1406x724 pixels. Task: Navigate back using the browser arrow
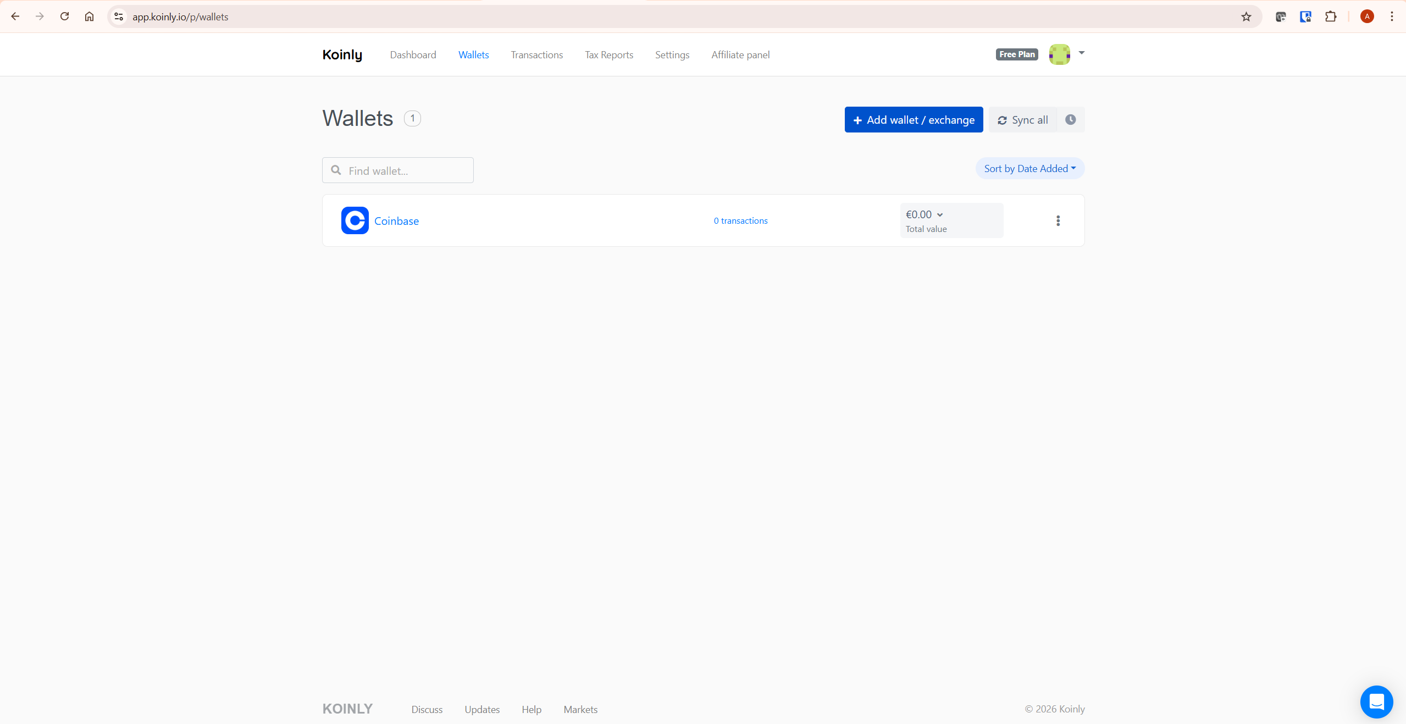(x=15, y=16)
